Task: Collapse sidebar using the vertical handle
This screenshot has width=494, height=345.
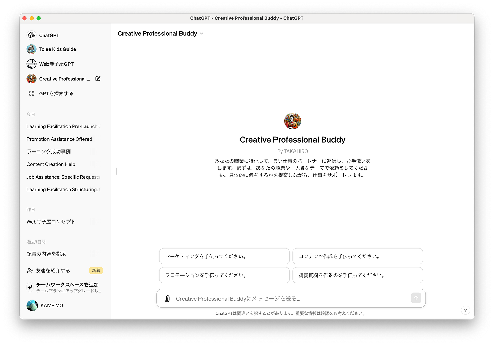Action: pyautogui.click(x=116, y=171)
